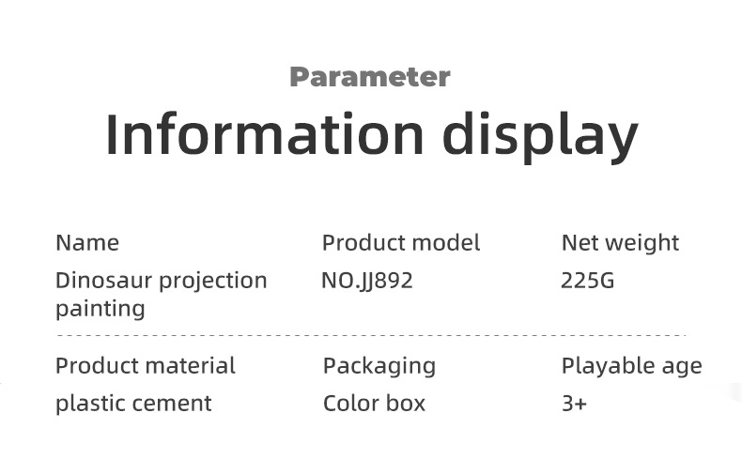Click the 3+ age value
Screen dimensions: 742x459
pos(574,404)
